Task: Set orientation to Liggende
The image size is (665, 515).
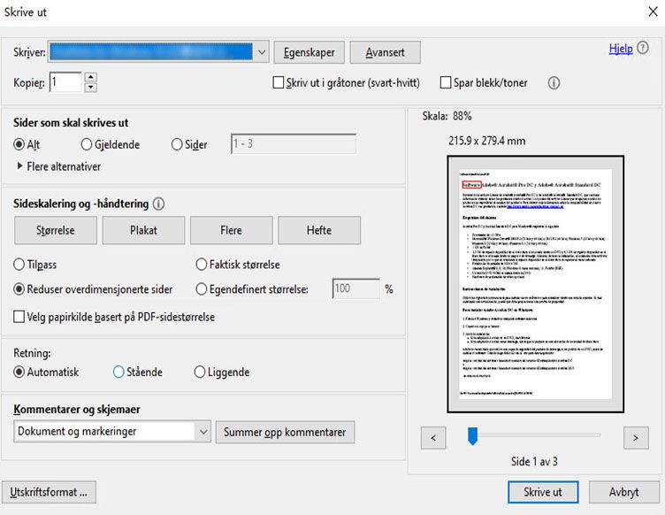Action: point(199,372)
